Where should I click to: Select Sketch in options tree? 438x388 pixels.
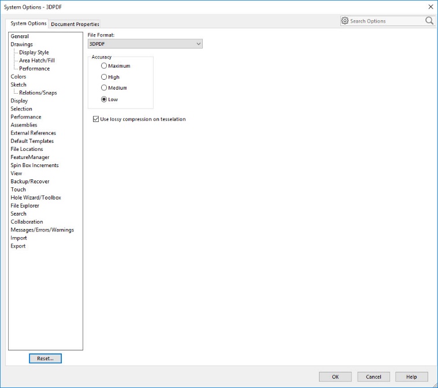pyautogui.click(x=18, y=84)
